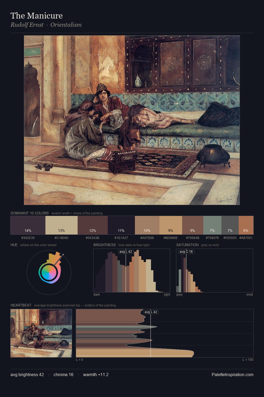
Task: Click the hue color wheel
Action: point(49,272)
